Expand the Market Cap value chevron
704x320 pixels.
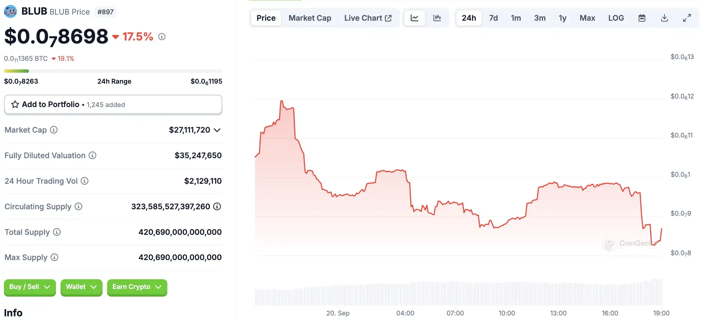point(217,130)
